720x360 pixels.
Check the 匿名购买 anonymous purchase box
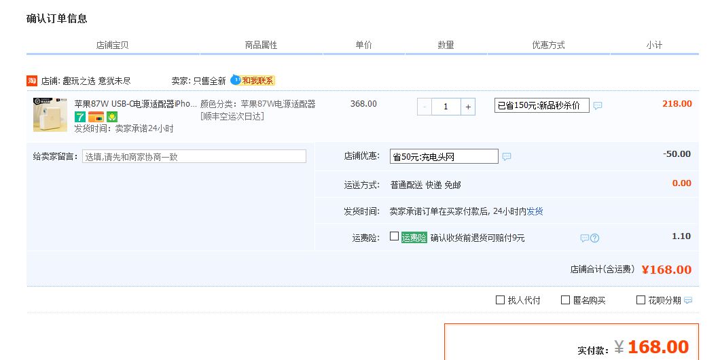point(566,300)
